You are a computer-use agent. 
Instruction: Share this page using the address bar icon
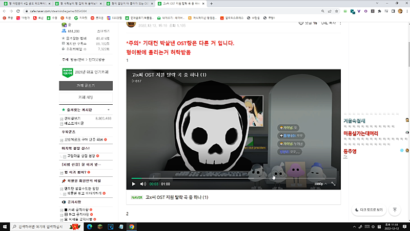coord(330,11)
